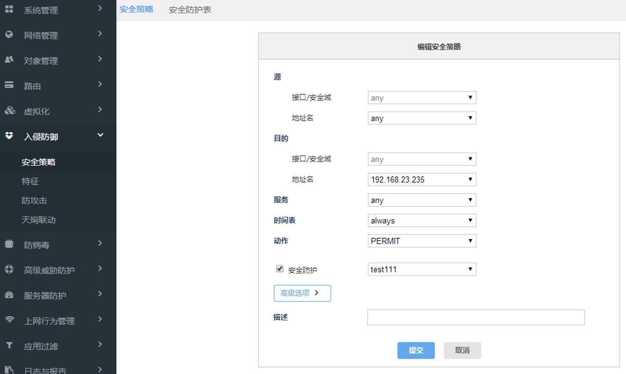Open the 动作 PERMIT dropdown
The width and height of the screenshot is (626, 374).
(x=422, y=241)
